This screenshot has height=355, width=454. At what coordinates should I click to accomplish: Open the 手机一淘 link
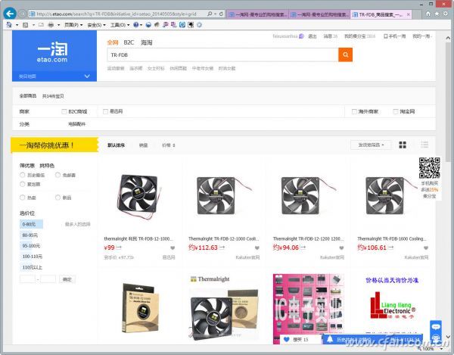pos(395,36)
